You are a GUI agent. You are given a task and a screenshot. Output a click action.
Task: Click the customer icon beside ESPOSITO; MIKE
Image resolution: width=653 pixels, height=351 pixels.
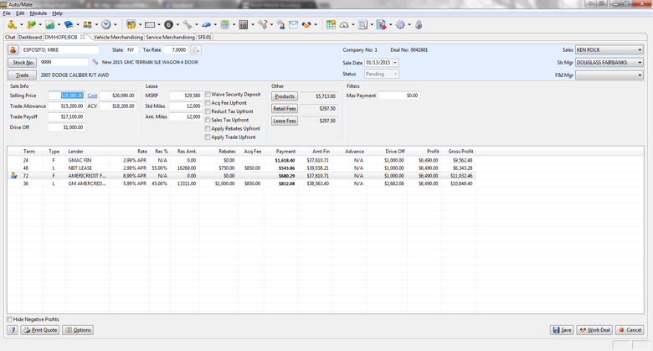(x=13, y=50)
